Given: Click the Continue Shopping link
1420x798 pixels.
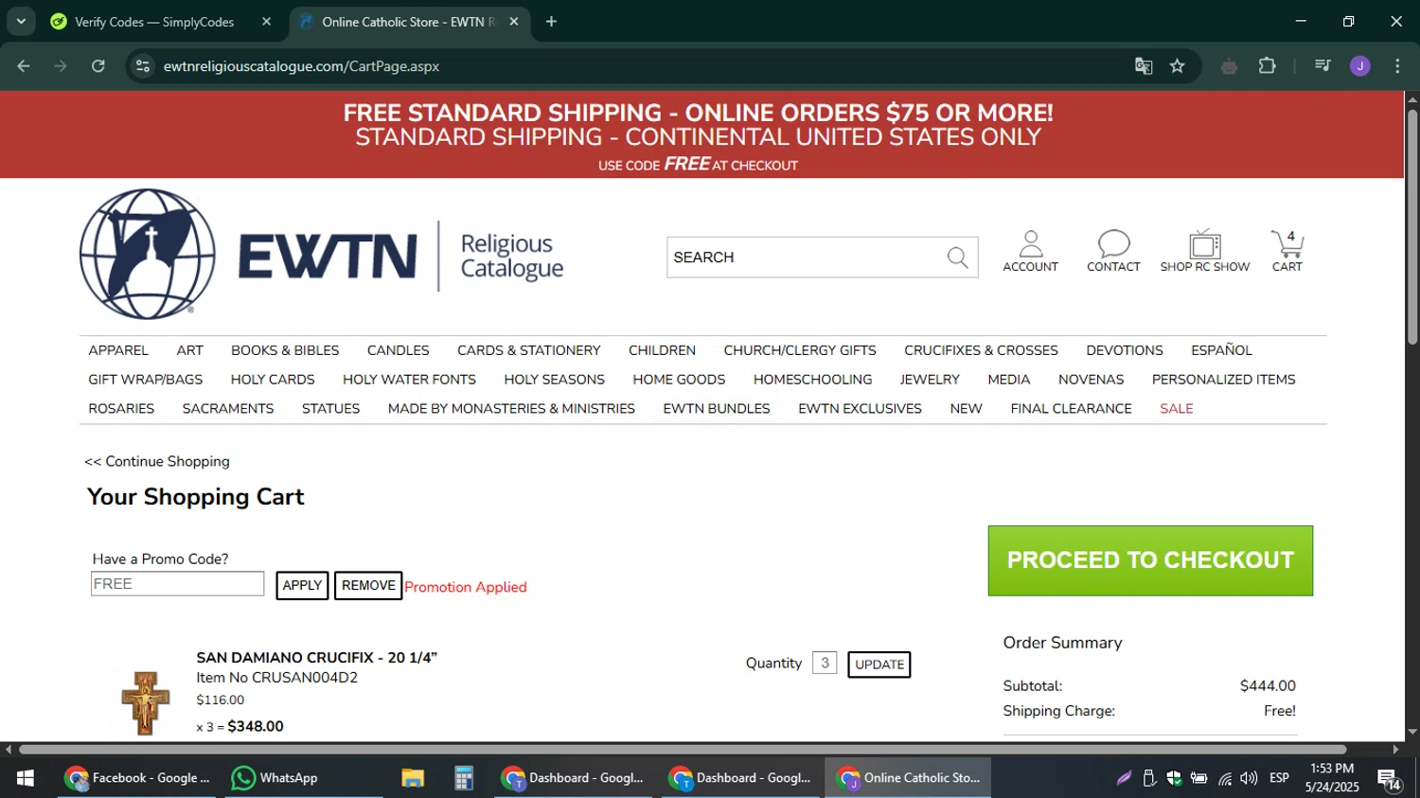Looking at the screenshot, I should (x=157, y=462).
